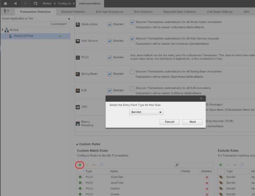
Task: Switch to the Backend Detection tab
Action: pyautogui.click(x=74, y=12)
